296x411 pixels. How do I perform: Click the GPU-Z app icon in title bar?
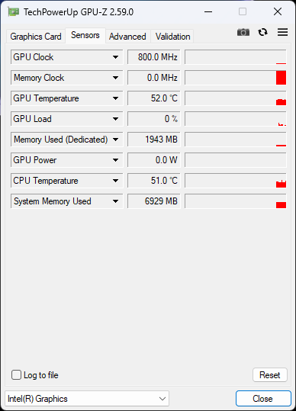(14, 11)
